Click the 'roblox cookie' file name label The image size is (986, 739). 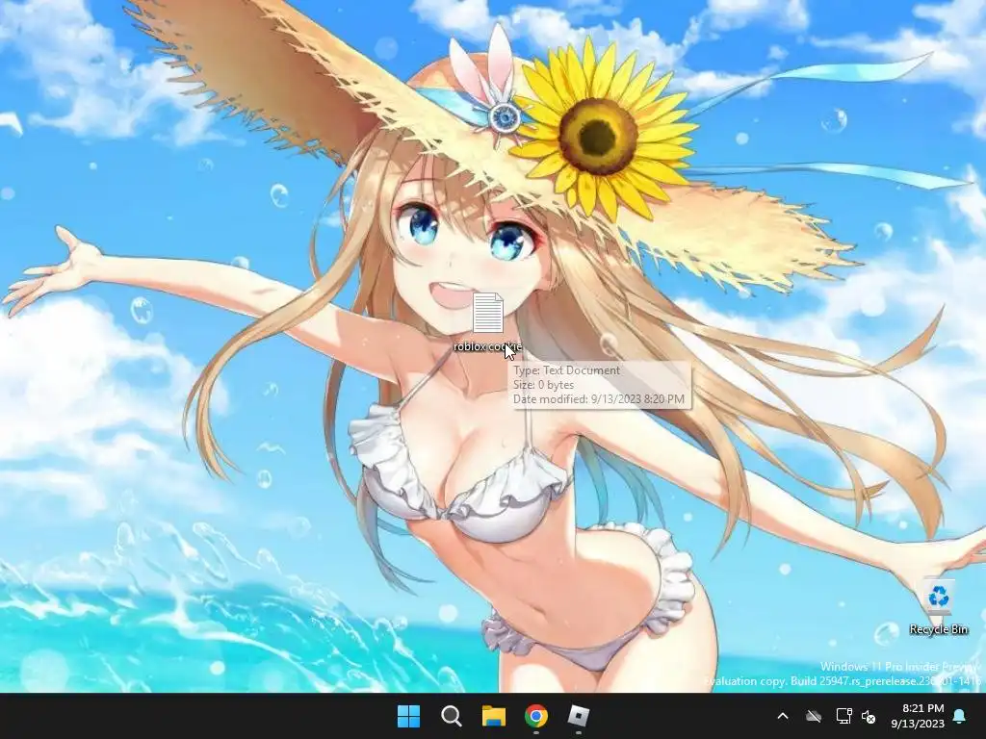pos(487,346)
